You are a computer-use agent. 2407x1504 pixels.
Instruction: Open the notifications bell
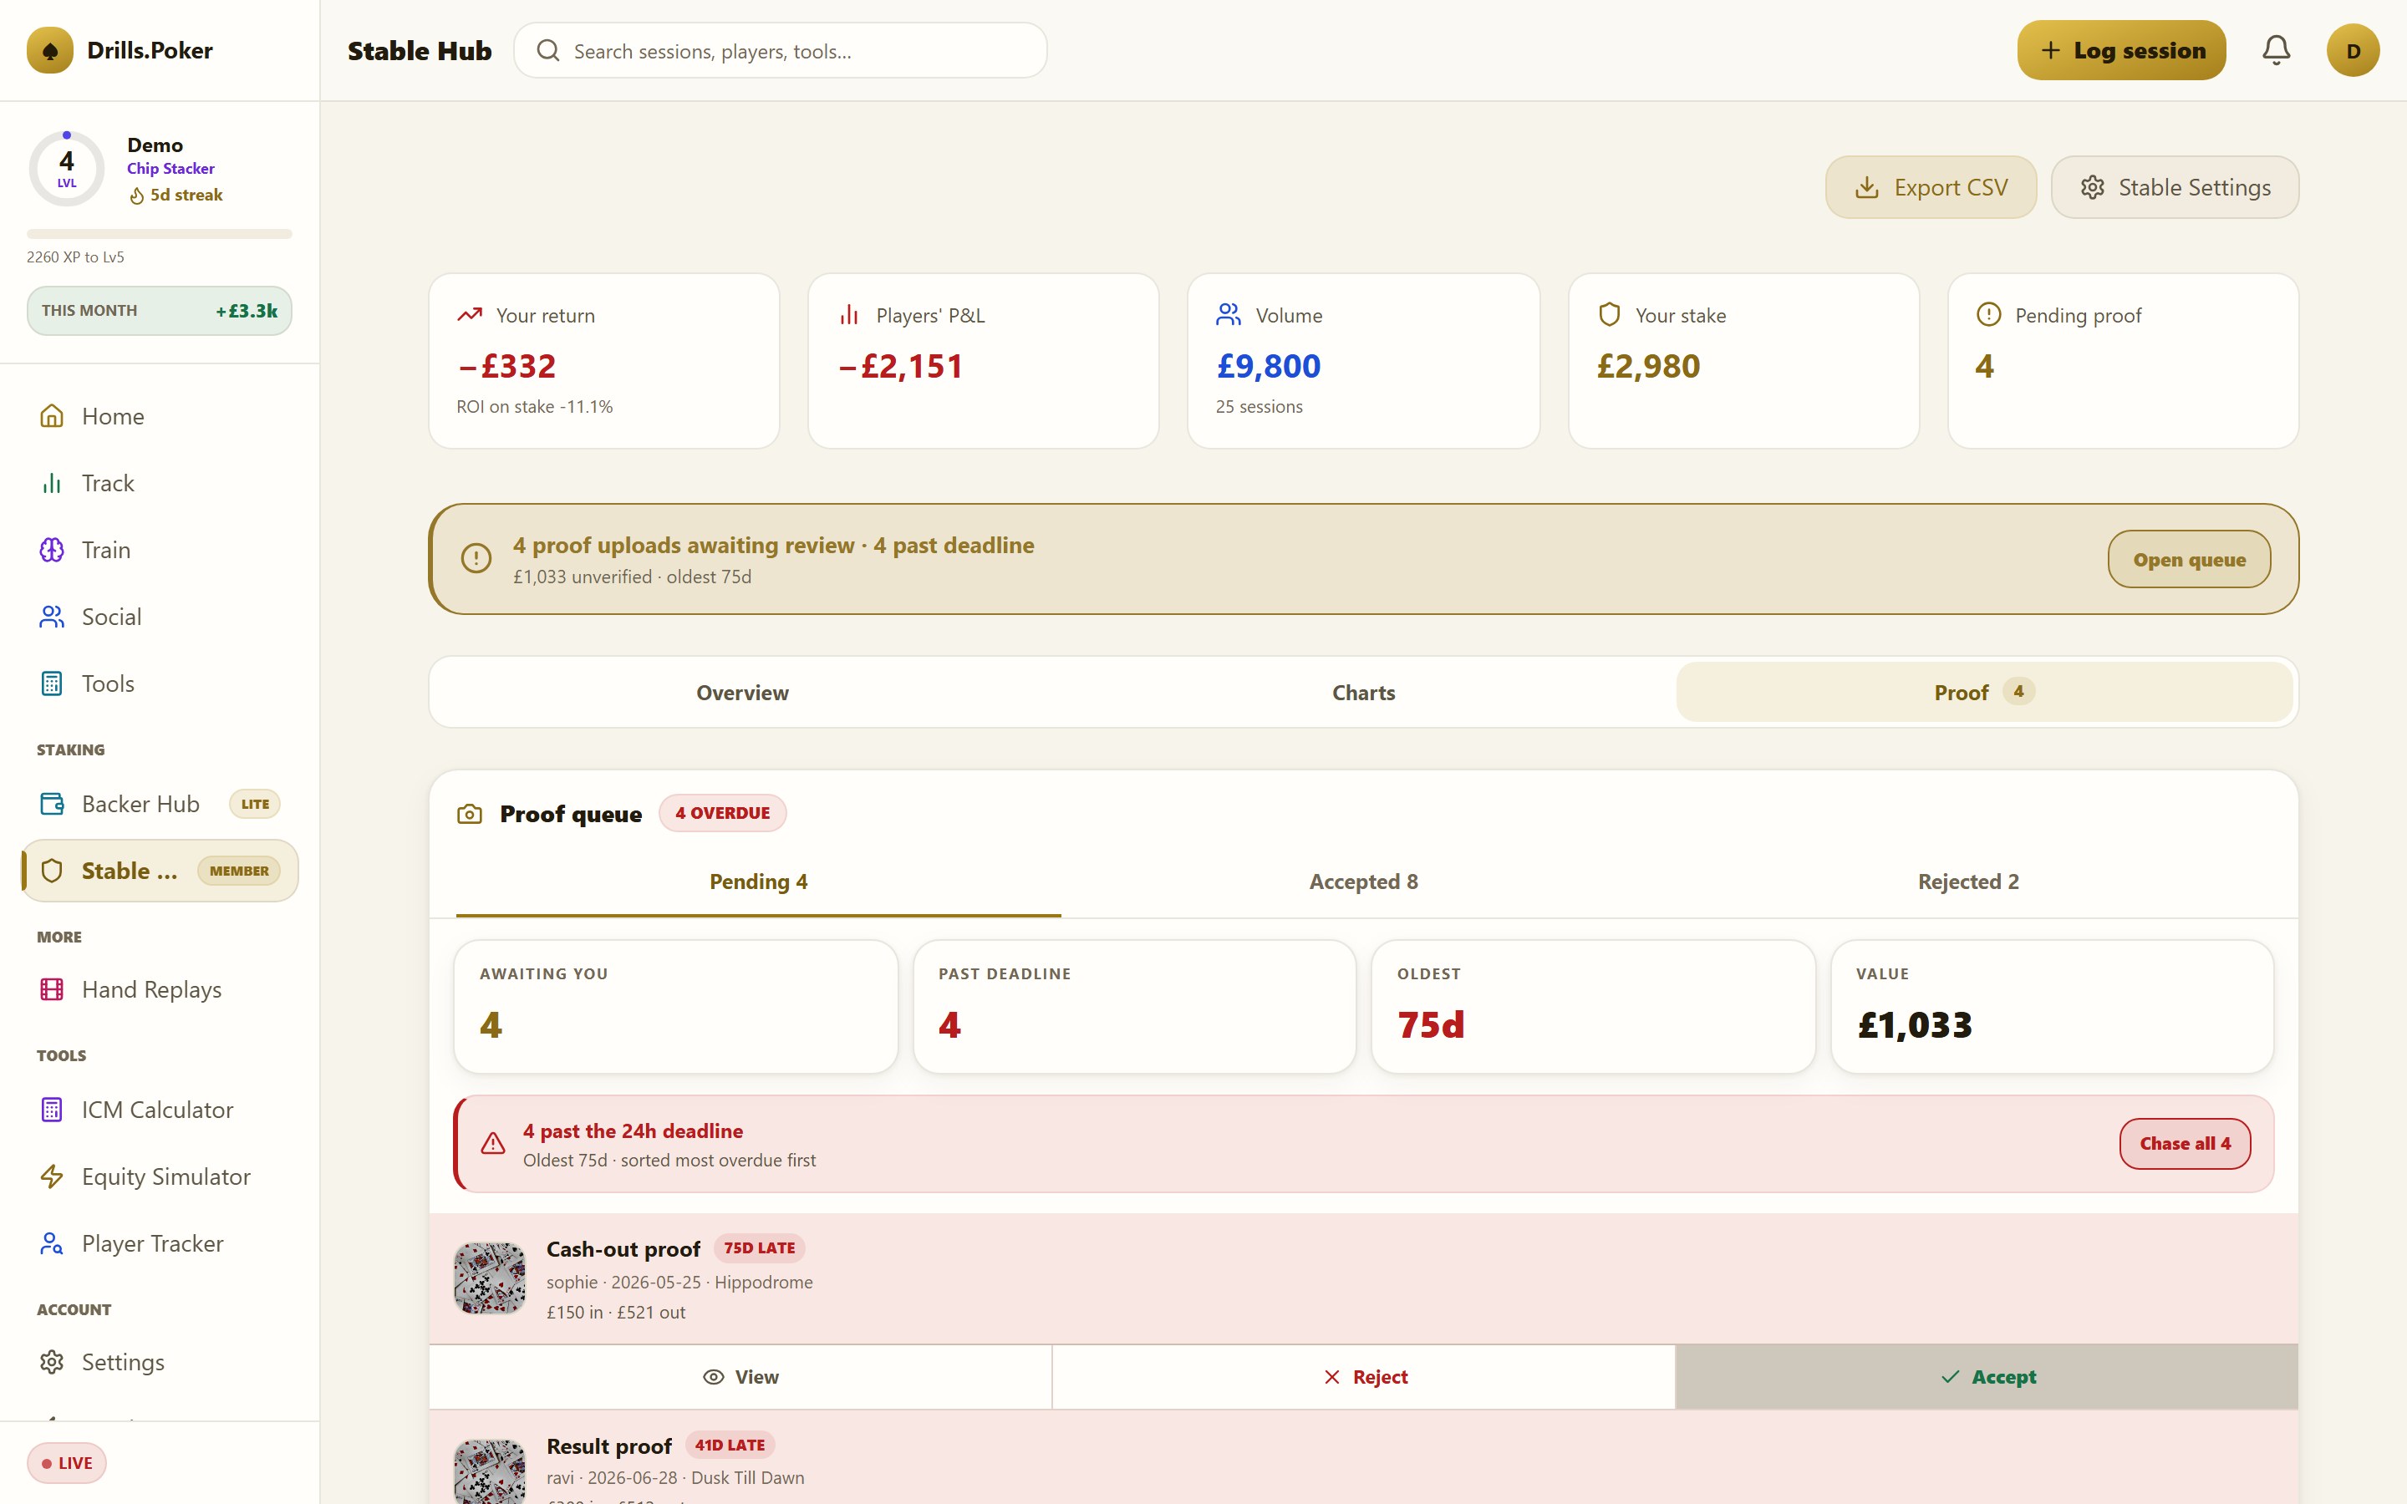2276,50
